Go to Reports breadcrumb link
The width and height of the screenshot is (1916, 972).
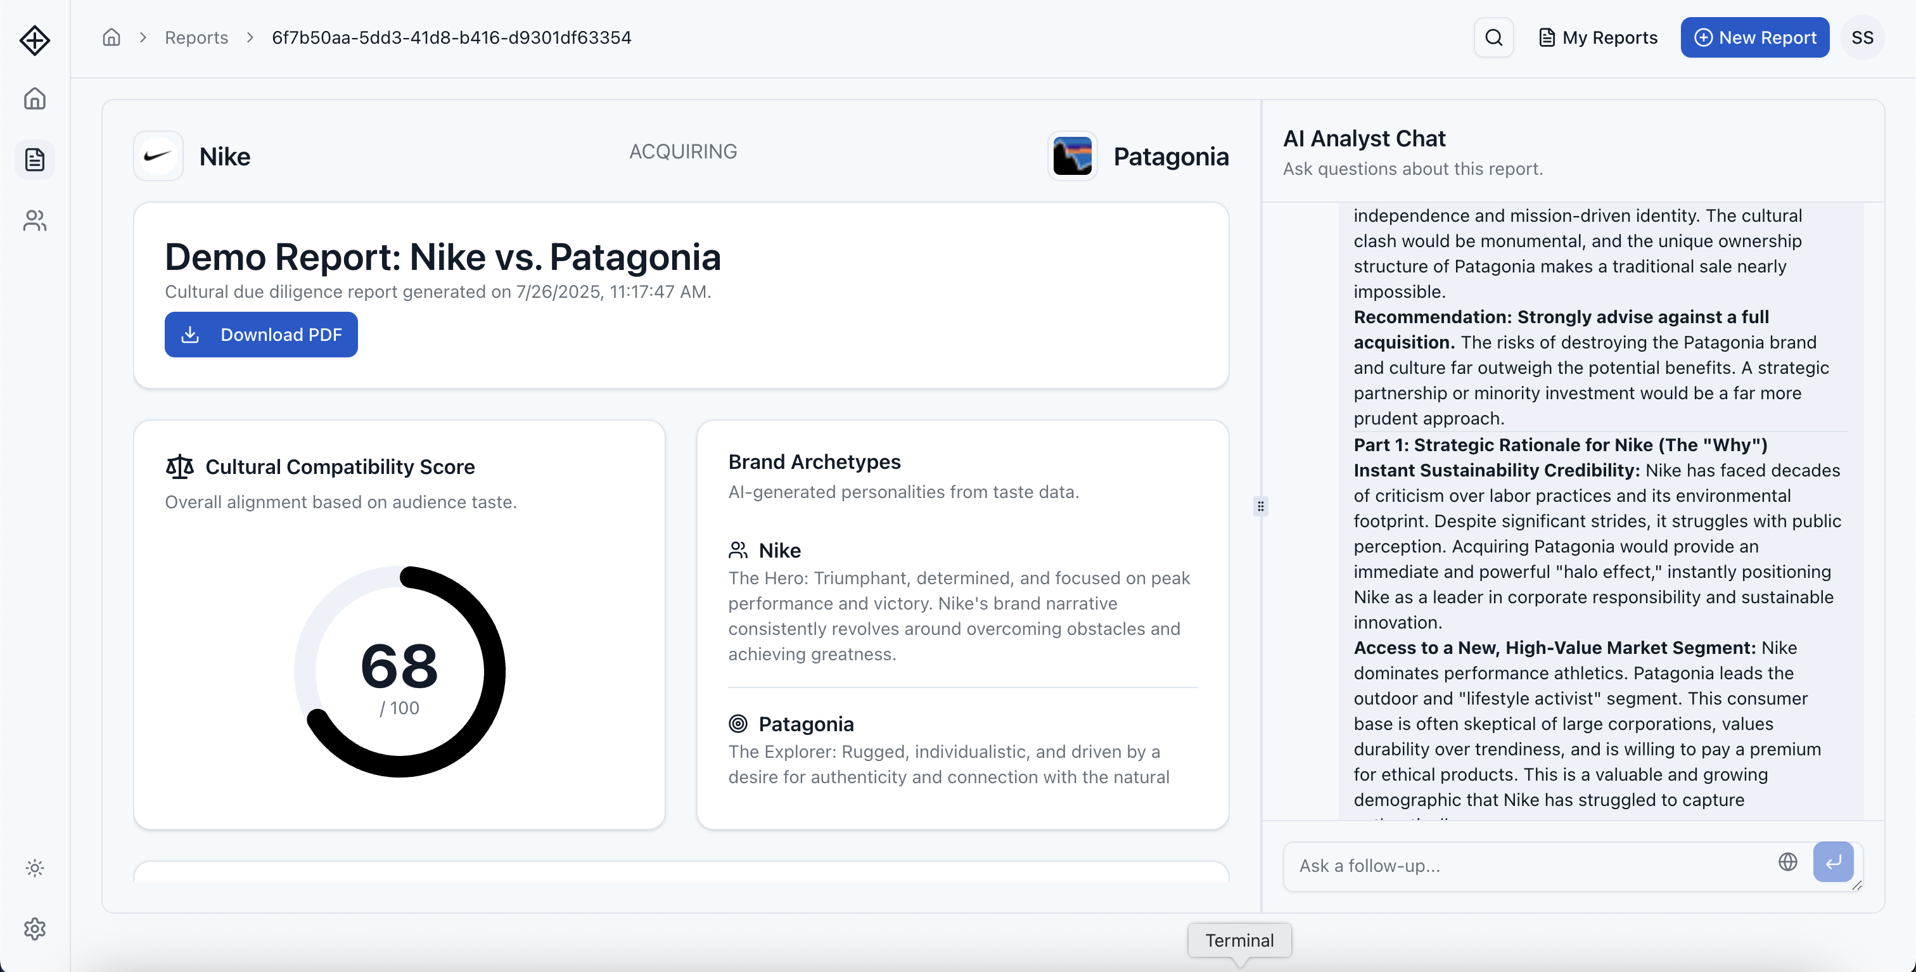click(x=196, y=37)
